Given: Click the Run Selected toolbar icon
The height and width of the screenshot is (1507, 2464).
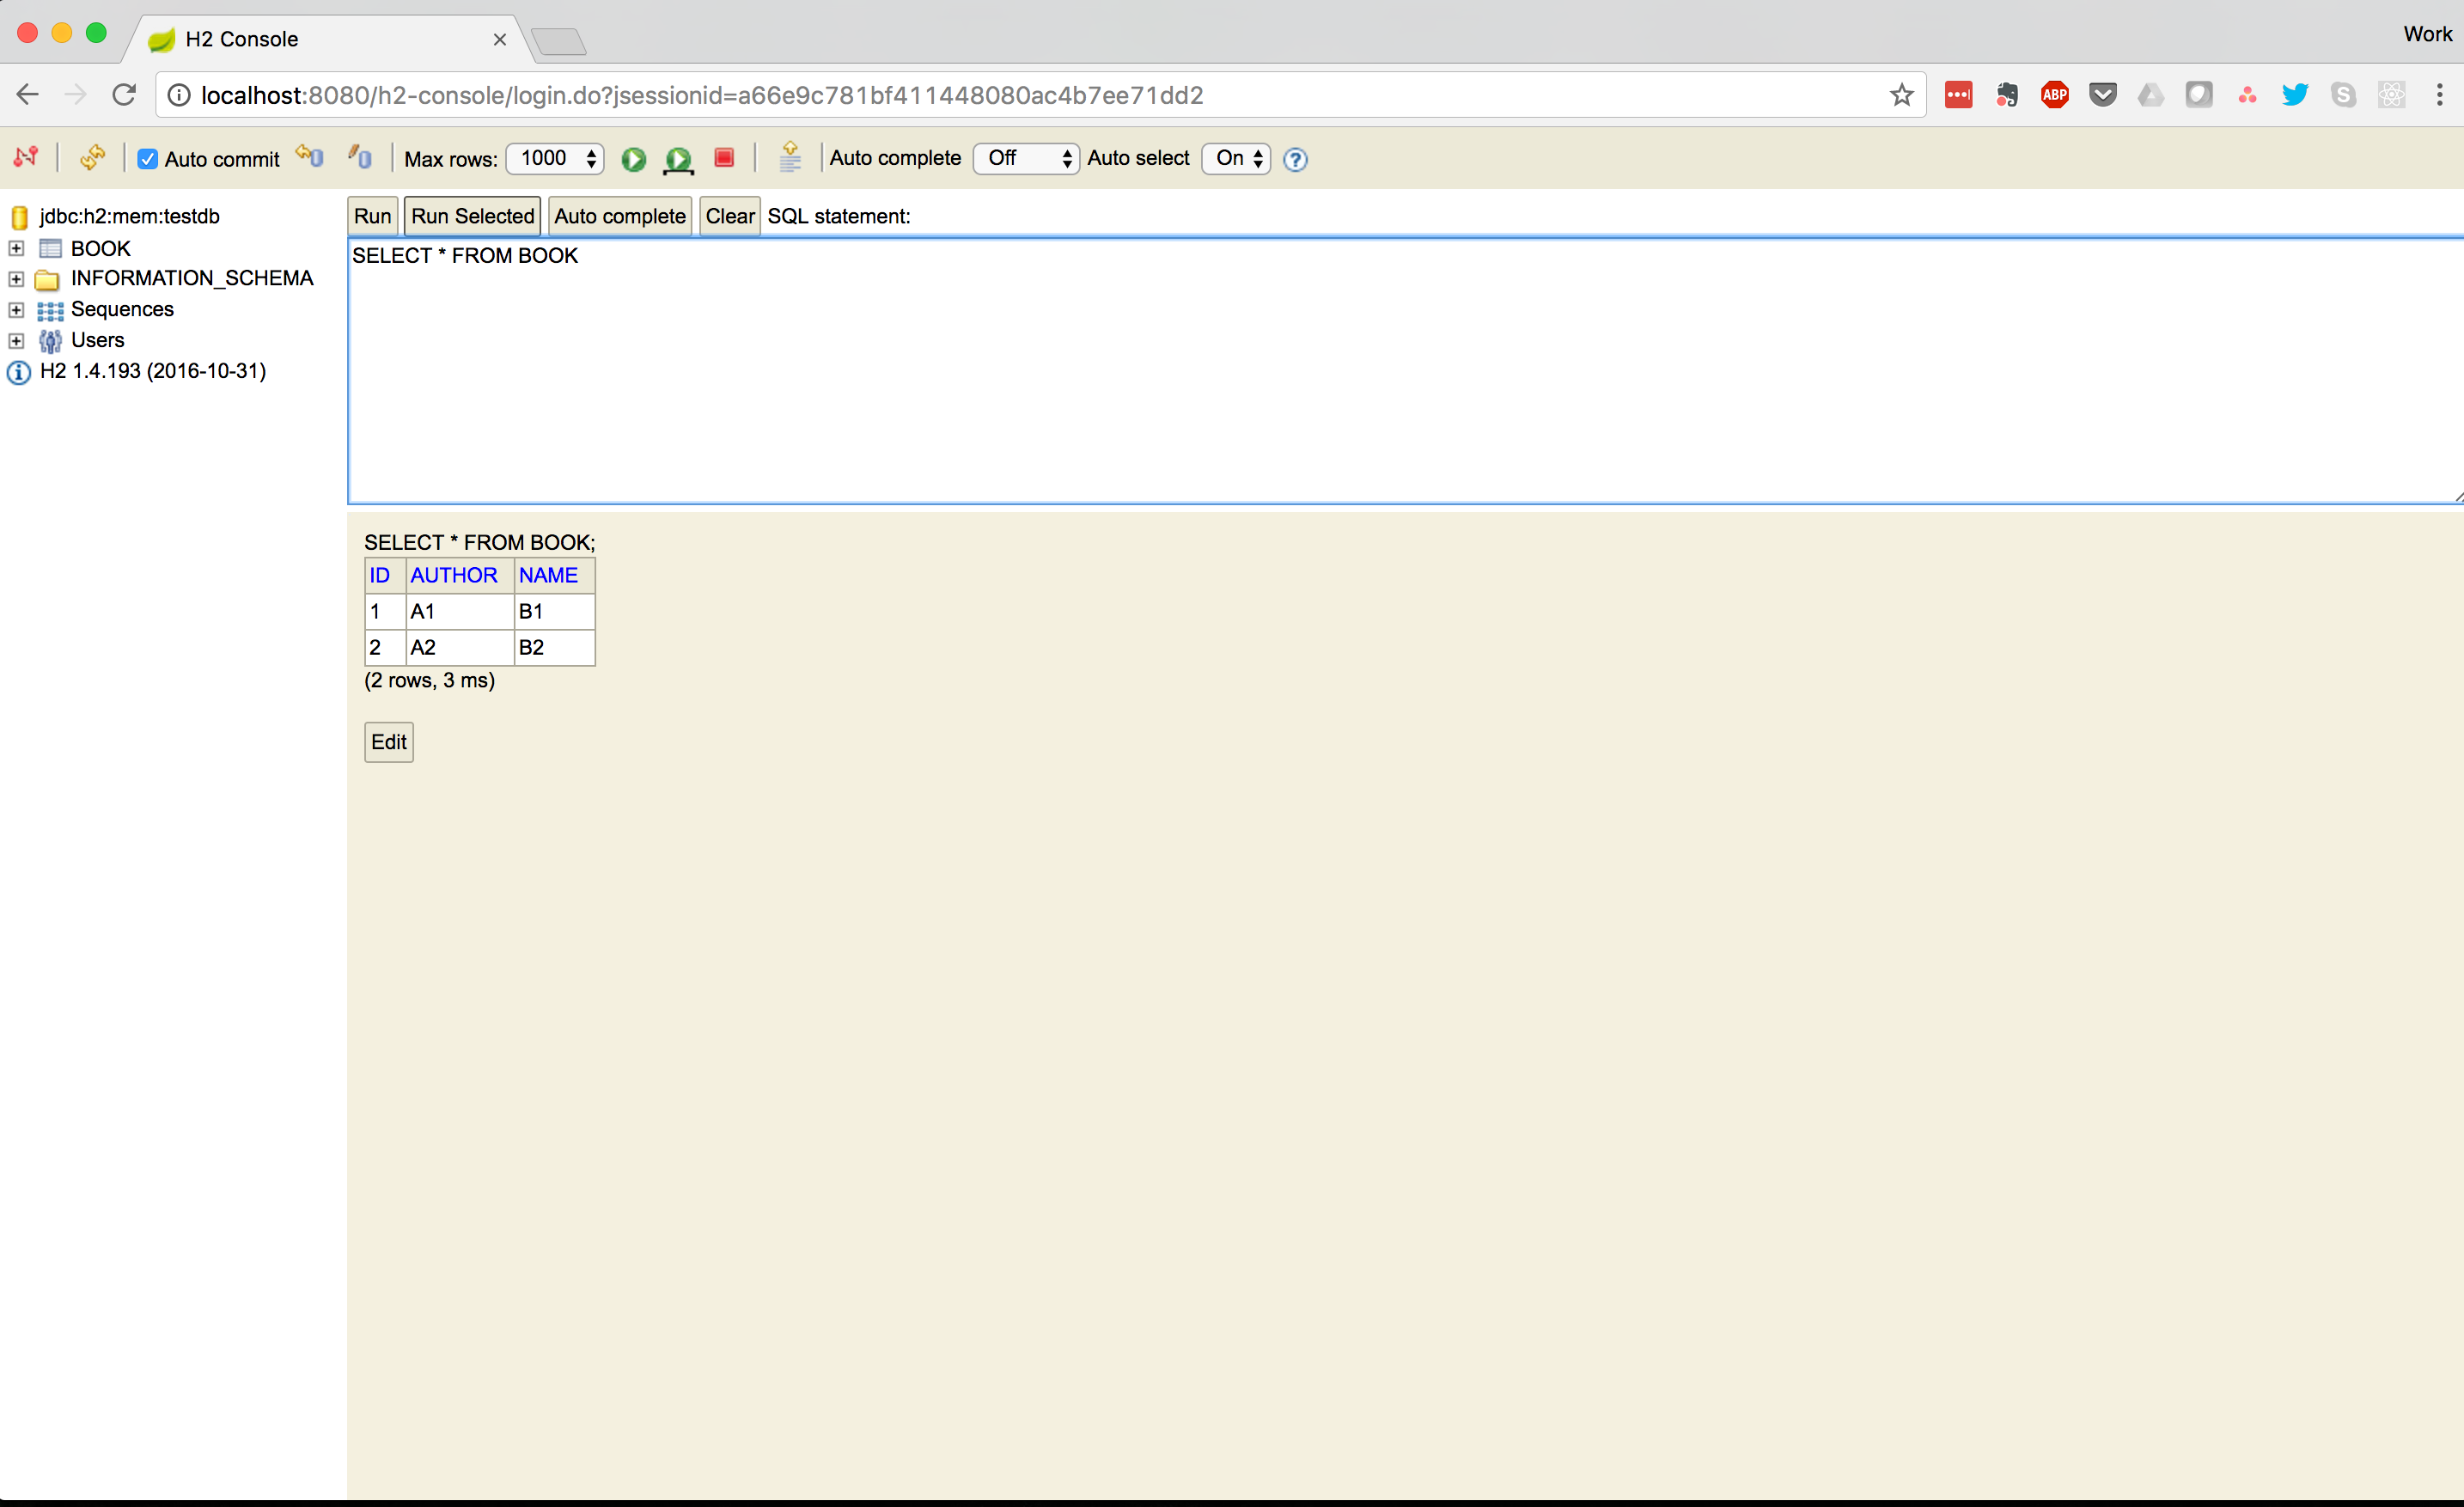Looking at the screenshot, I should coord(678,159).
